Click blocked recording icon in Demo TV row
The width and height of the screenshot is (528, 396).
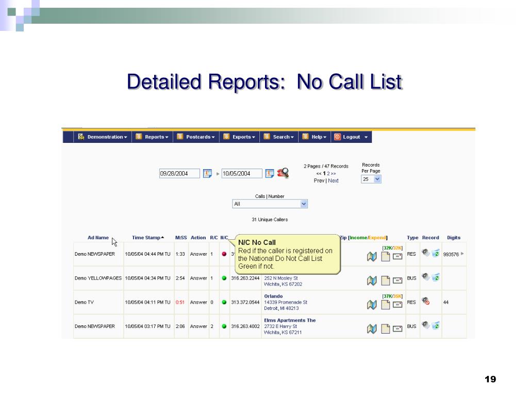click(425, 301)
